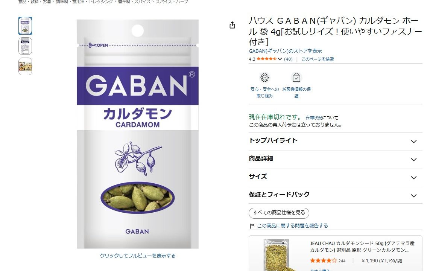Select the first front-package thumbnail

25,26
